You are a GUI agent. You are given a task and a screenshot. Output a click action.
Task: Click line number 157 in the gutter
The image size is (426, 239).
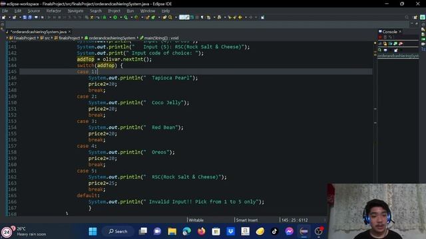point(12,146)
